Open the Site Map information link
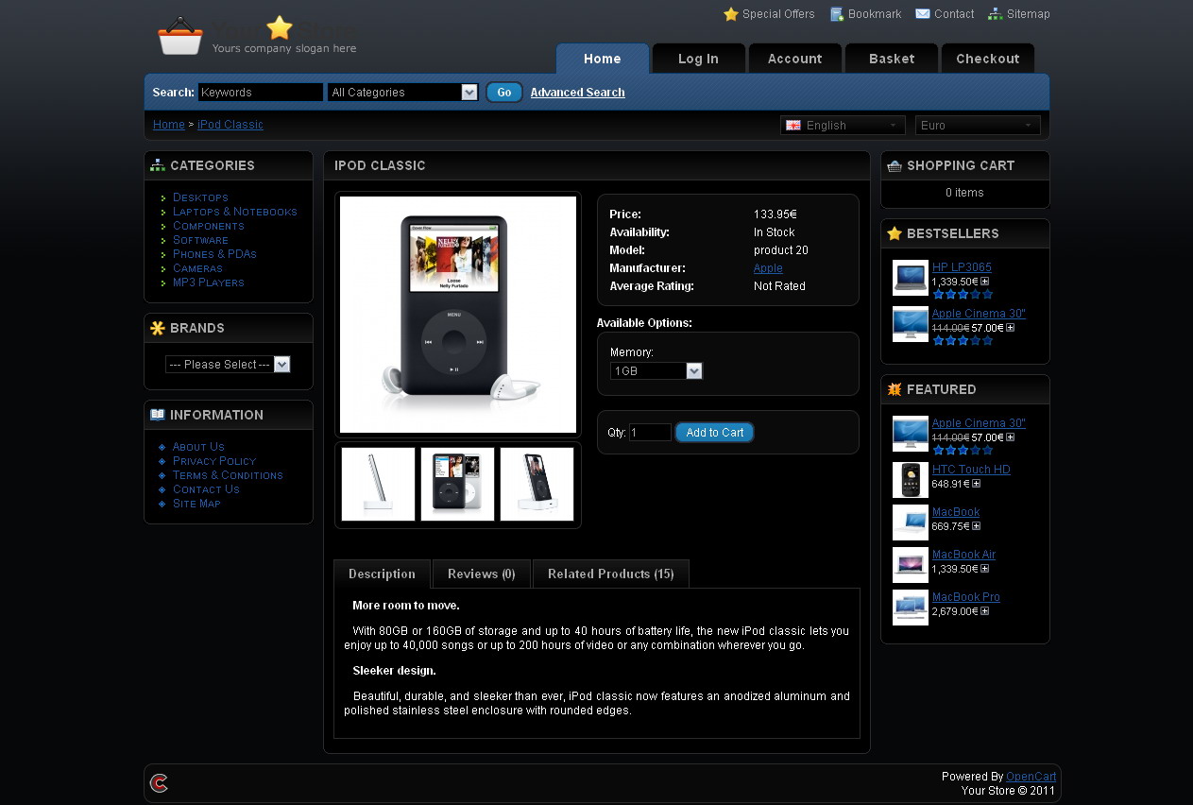Screen dimensions: 1193x805 (x=196, y=504)
